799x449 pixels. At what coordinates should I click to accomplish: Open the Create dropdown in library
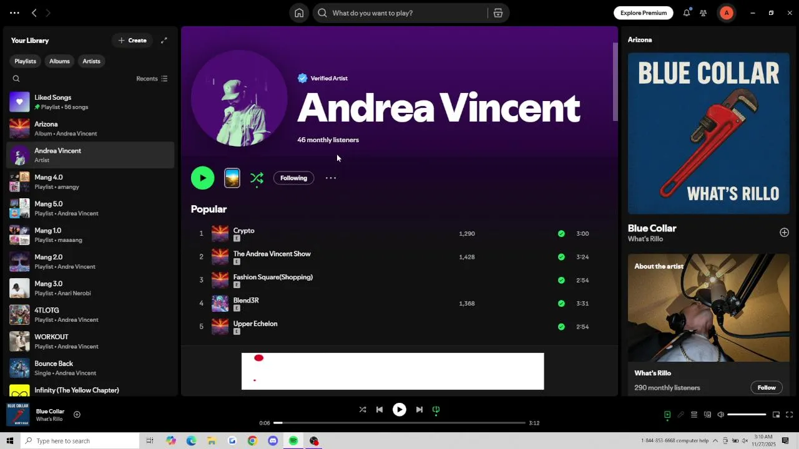132,41
